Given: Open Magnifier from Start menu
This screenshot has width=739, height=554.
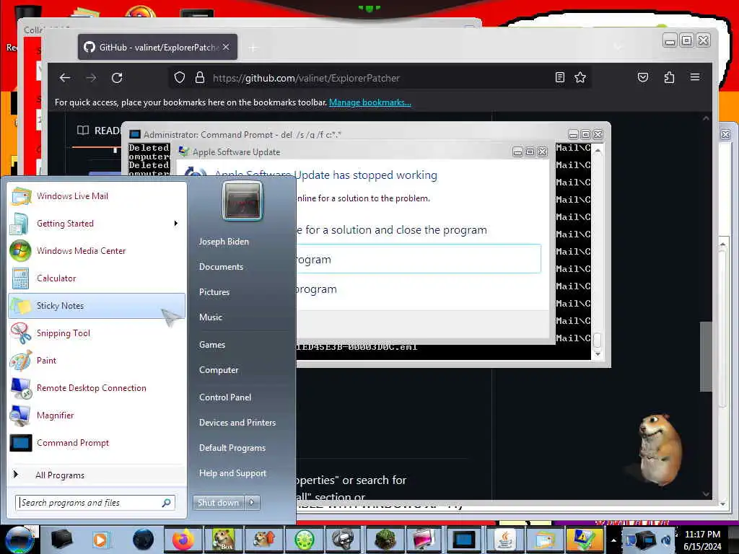Looking at the screenshot, I should (x=97, y=415).
